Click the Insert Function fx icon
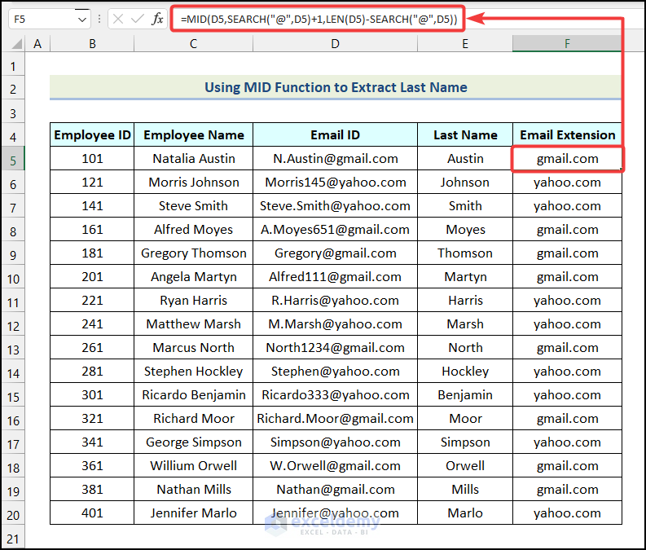This screenshot has height=550, width=646. tap(157, 19)
